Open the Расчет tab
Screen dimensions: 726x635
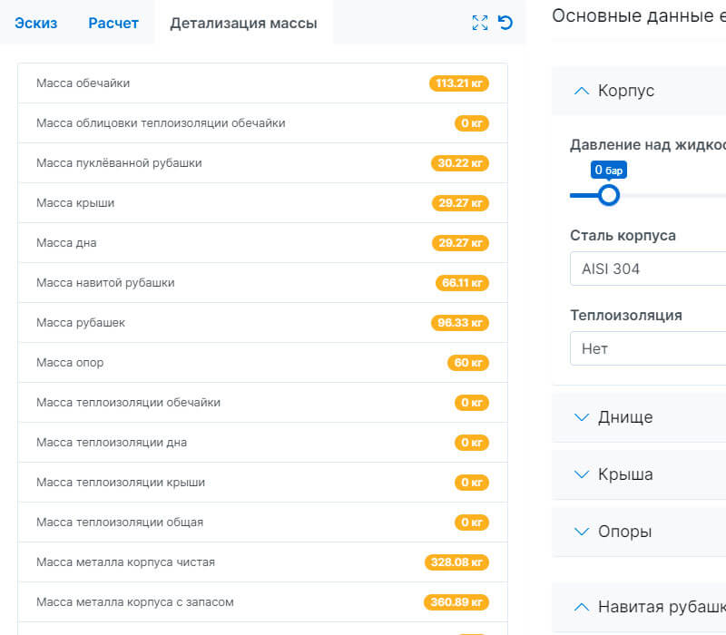click(x=113, y=23)
